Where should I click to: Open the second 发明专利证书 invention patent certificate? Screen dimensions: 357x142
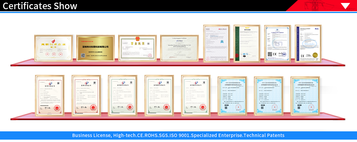point(86,95)
